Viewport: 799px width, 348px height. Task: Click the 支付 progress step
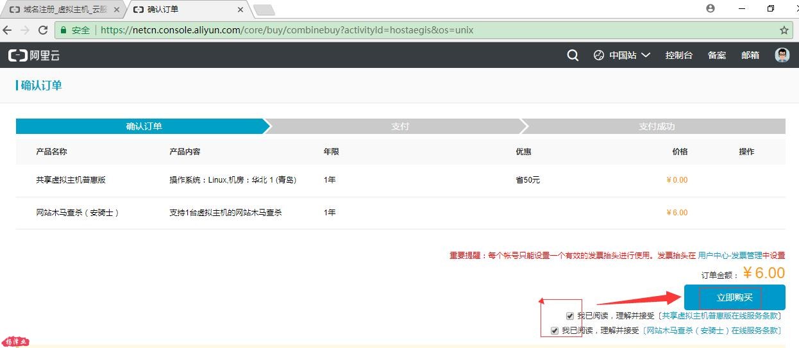tap(400, 126)
